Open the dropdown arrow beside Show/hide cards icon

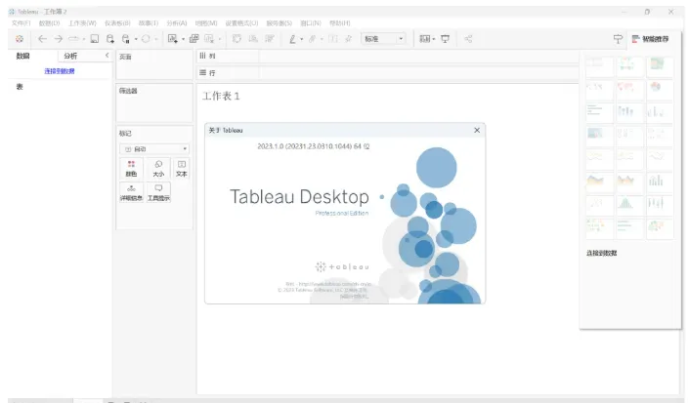coord(434,39)
